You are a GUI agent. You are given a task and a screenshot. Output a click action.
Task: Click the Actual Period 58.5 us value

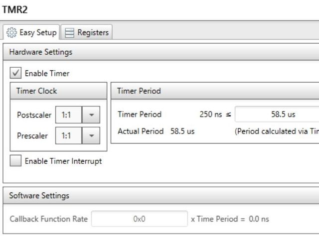pos(182,131)
